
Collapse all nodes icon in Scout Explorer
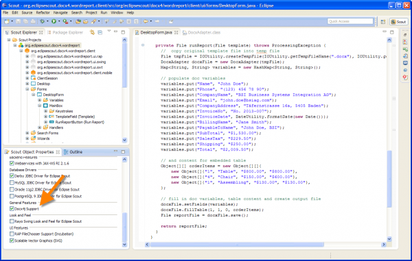pos(100,32)
